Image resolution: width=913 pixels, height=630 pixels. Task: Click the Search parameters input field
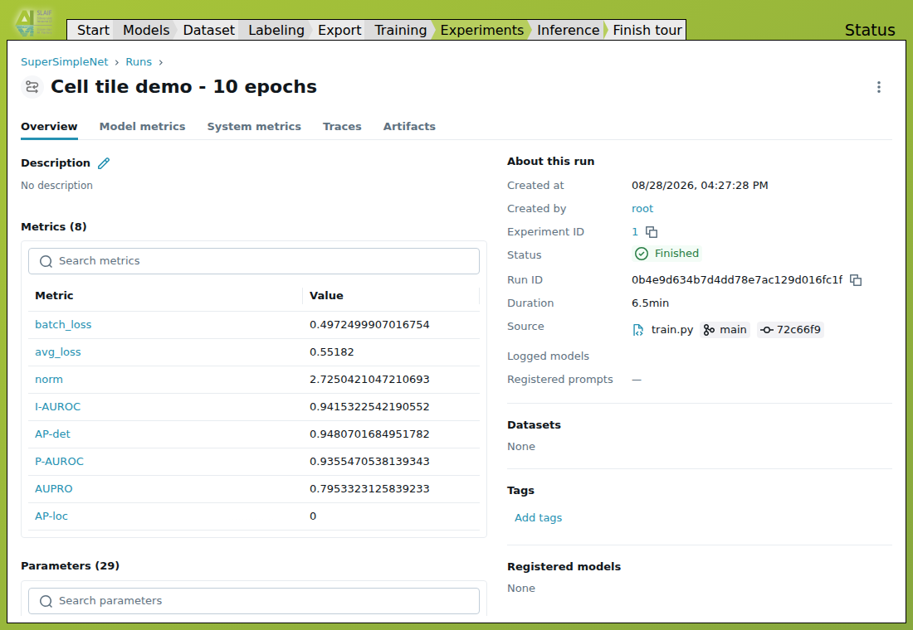pos(254,601)
